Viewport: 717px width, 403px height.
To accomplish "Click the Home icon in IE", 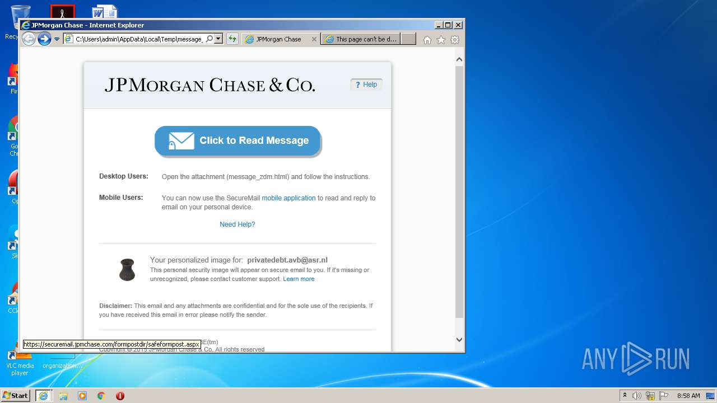I will click(427, 40).
